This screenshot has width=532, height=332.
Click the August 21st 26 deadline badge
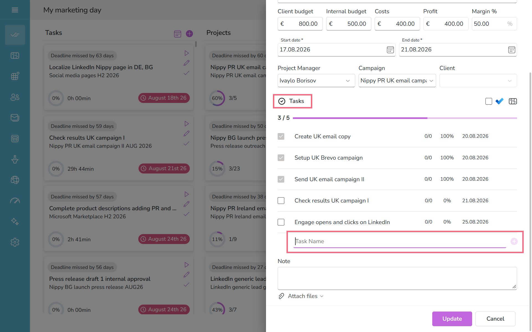(164, 168)
